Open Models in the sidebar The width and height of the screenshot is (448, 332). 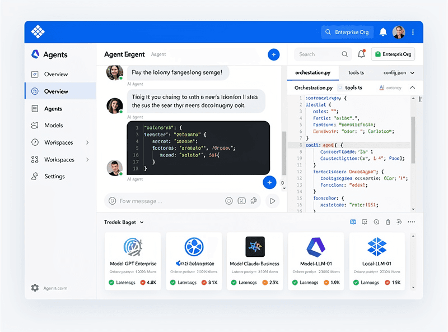(x=54, y=126)
